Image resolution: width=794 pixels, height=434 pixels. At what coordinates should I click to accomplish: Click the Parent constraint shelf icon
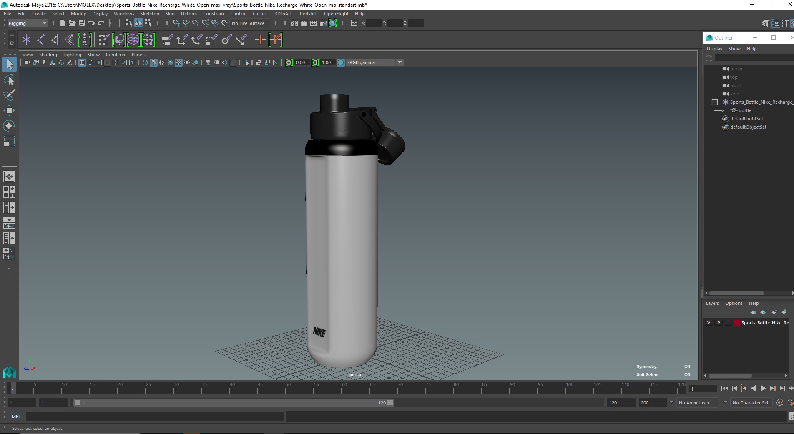click(x=168, y=40)
